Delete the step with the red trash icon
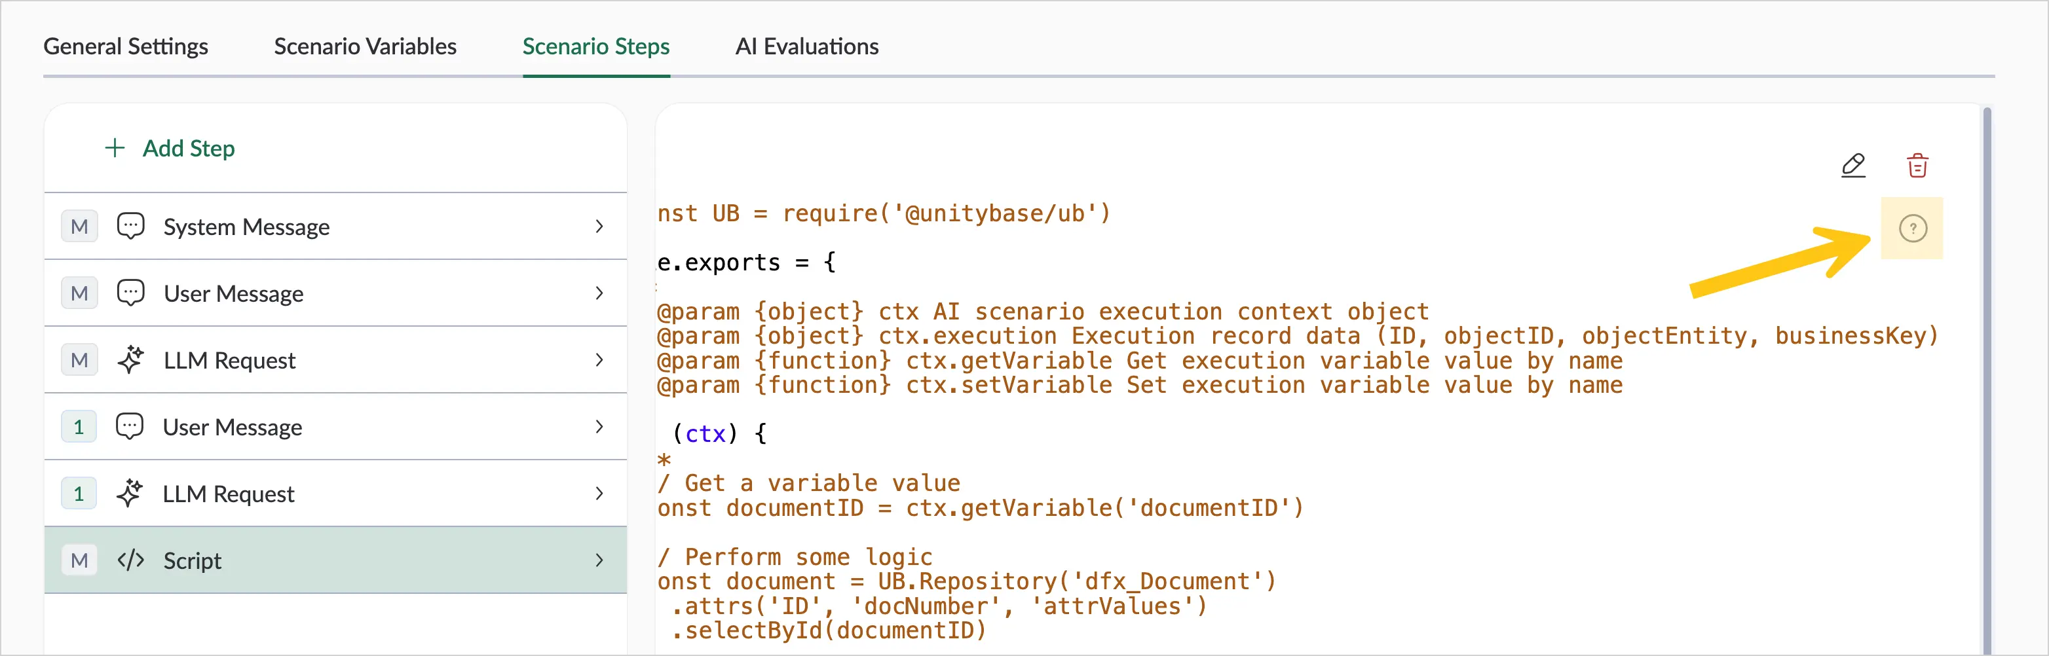Screen dimensions: 2049x656 [1917, 166]
